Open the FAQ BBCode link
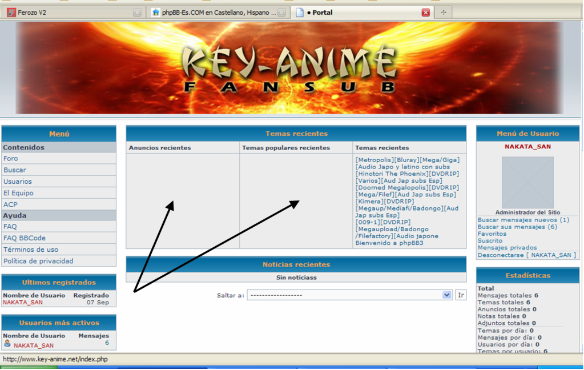Screen dimensions: 584x370 click(24, 238)
